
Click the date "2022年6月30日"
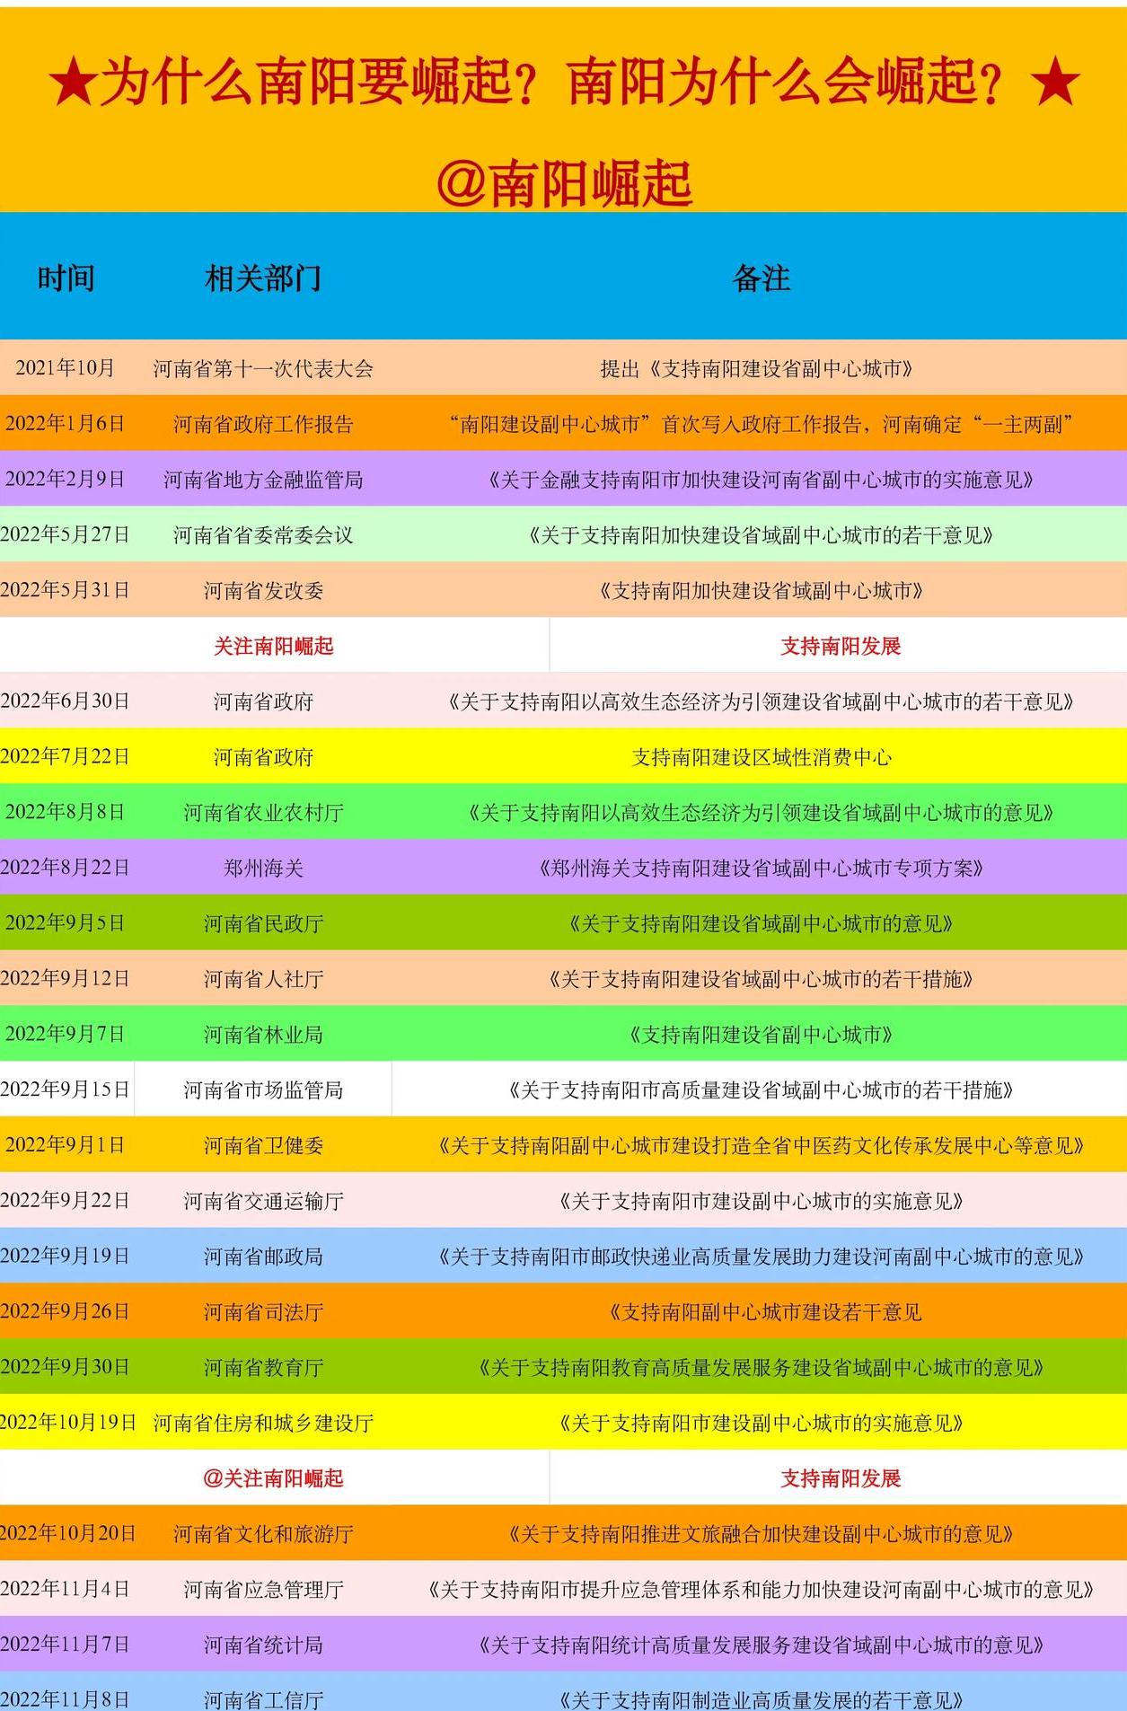(66, 701)
